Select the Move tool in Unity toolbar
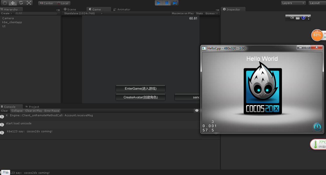326x175 pixels. click(x=13, y=3)
